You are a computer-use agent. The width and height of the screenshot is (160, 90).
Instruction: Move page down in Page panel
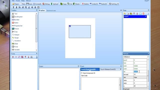pos(137,13)
